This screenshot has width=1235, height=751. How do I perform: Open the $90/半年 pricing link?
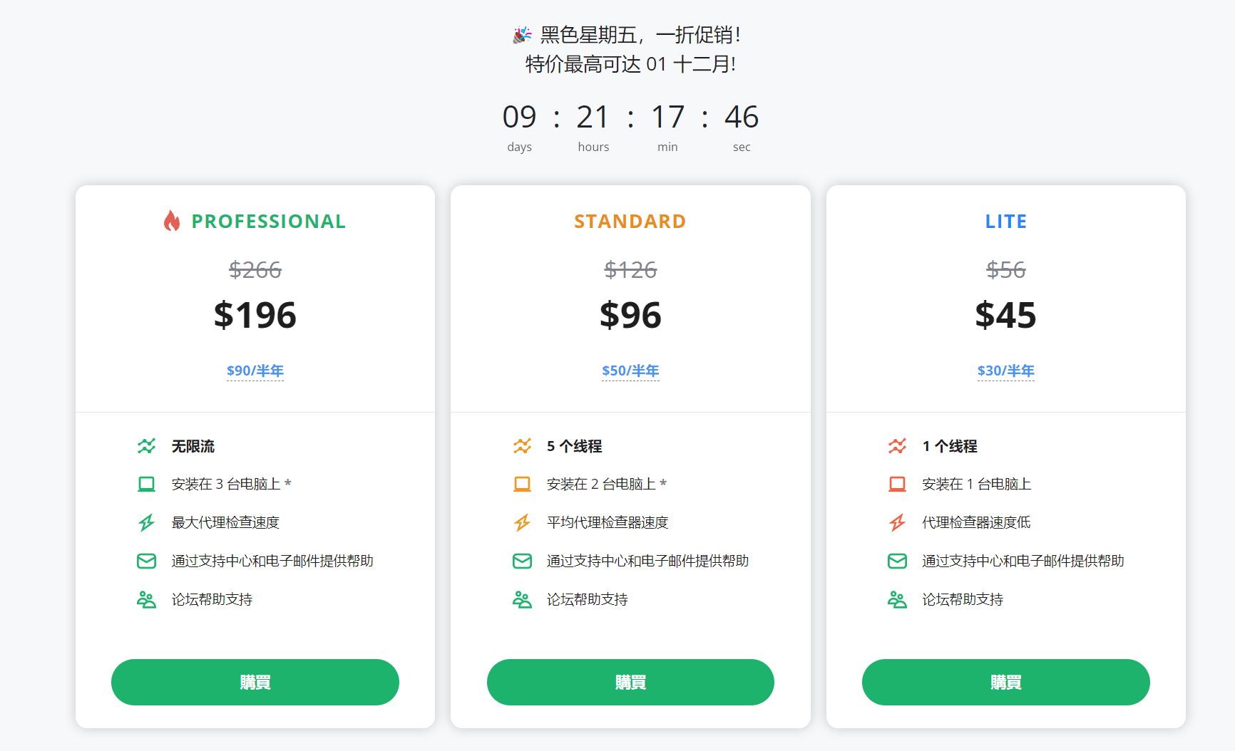(x=255, y=371)
